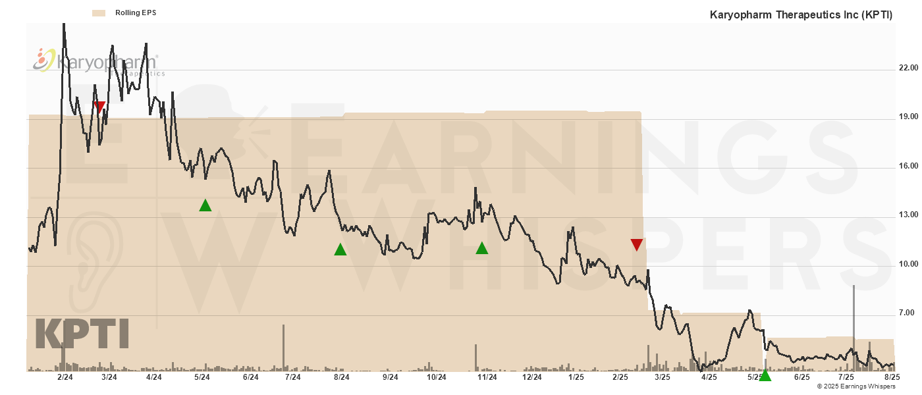The image size is (922, 395).
Task: Select the green up-triangle marker near 8/24
Action: coord(340,250)
